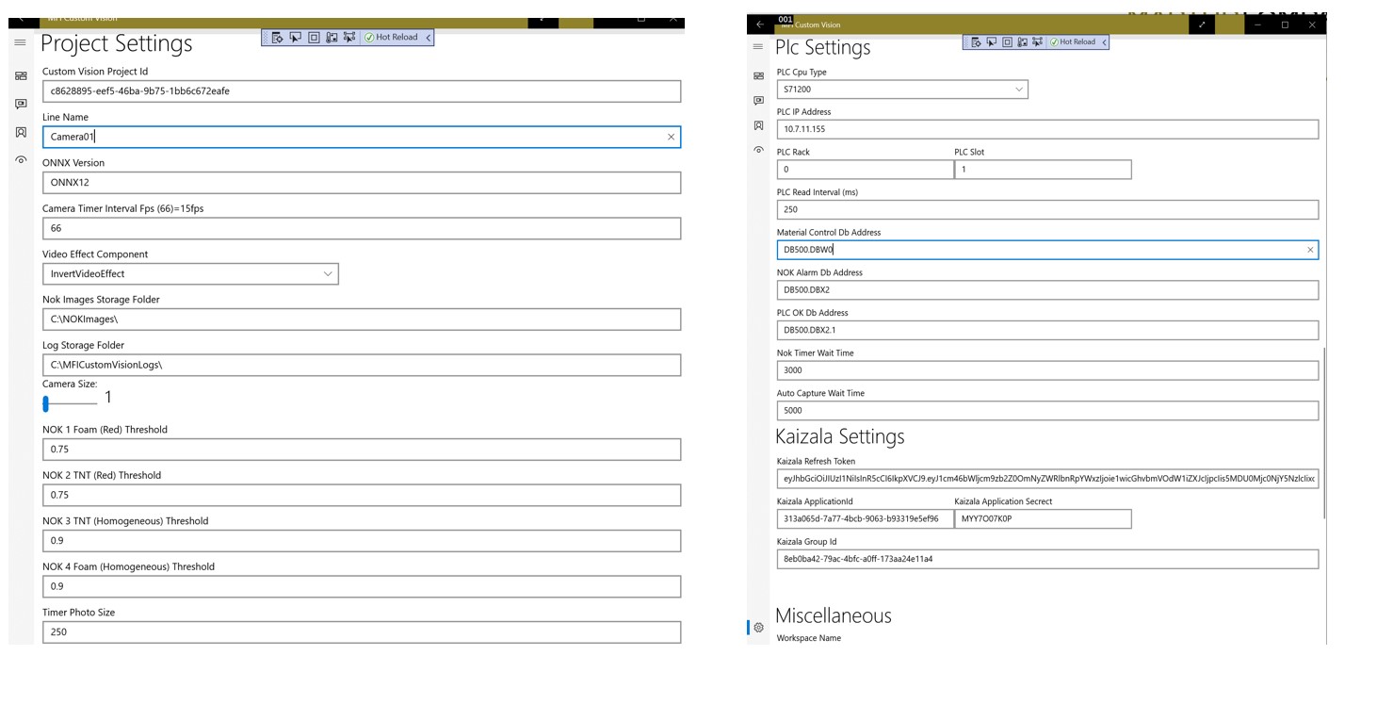Screen dimensions: 1393x721
Task: Activate Select Element cursor icon, Project Settings toolbar
Action: point(296,38)
